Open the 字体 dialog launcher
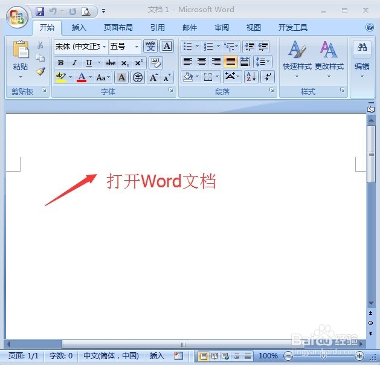Image resolution: width=380 pixels, height=365 pixels. click(x=171, y=90)
